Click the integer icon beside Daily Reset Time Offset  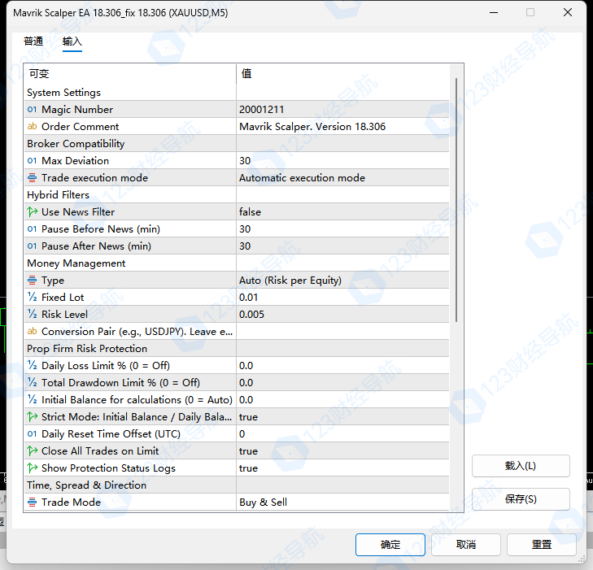point(33,434)
